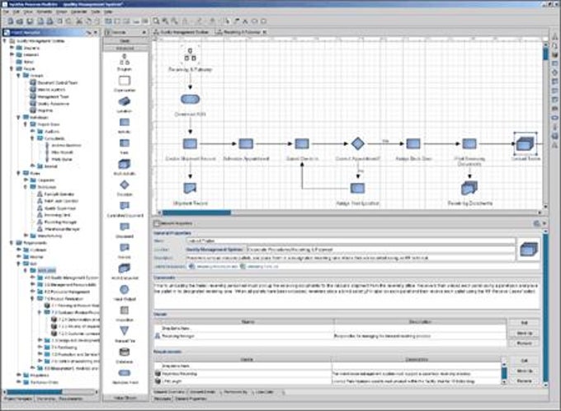Screen dimensions: 561x411
Task: Select the Multi-Document stacked palette shape
Action: [124, 269]
